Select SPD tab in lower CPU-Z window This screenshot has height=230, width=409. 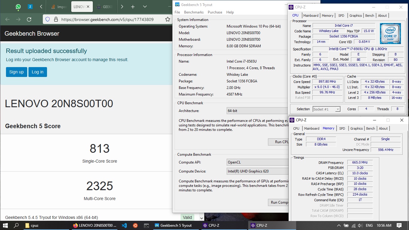(342, 128)
